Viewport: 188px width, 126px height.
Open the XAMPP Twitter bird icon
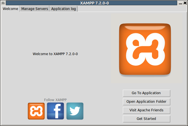75,111
